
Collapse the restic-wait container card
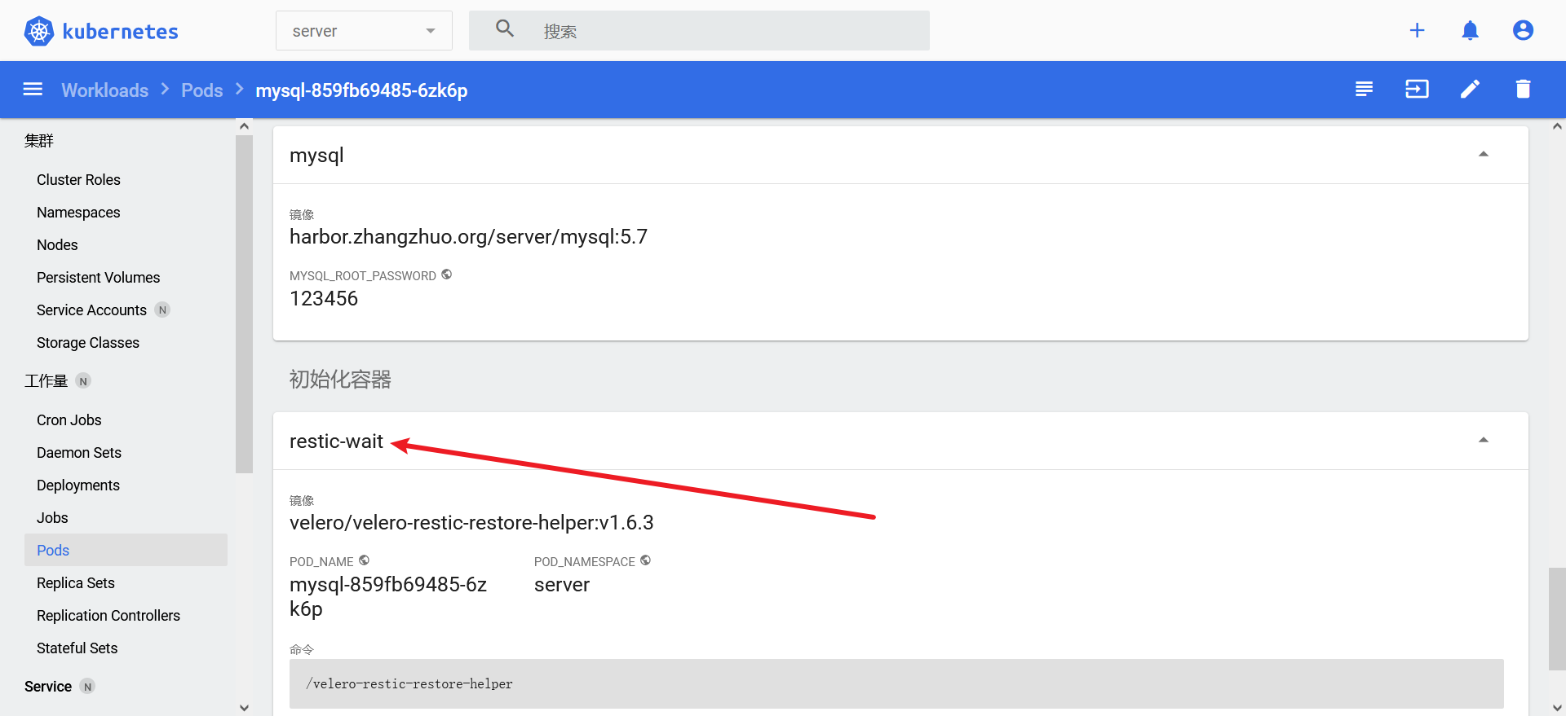pos(1484,440)
